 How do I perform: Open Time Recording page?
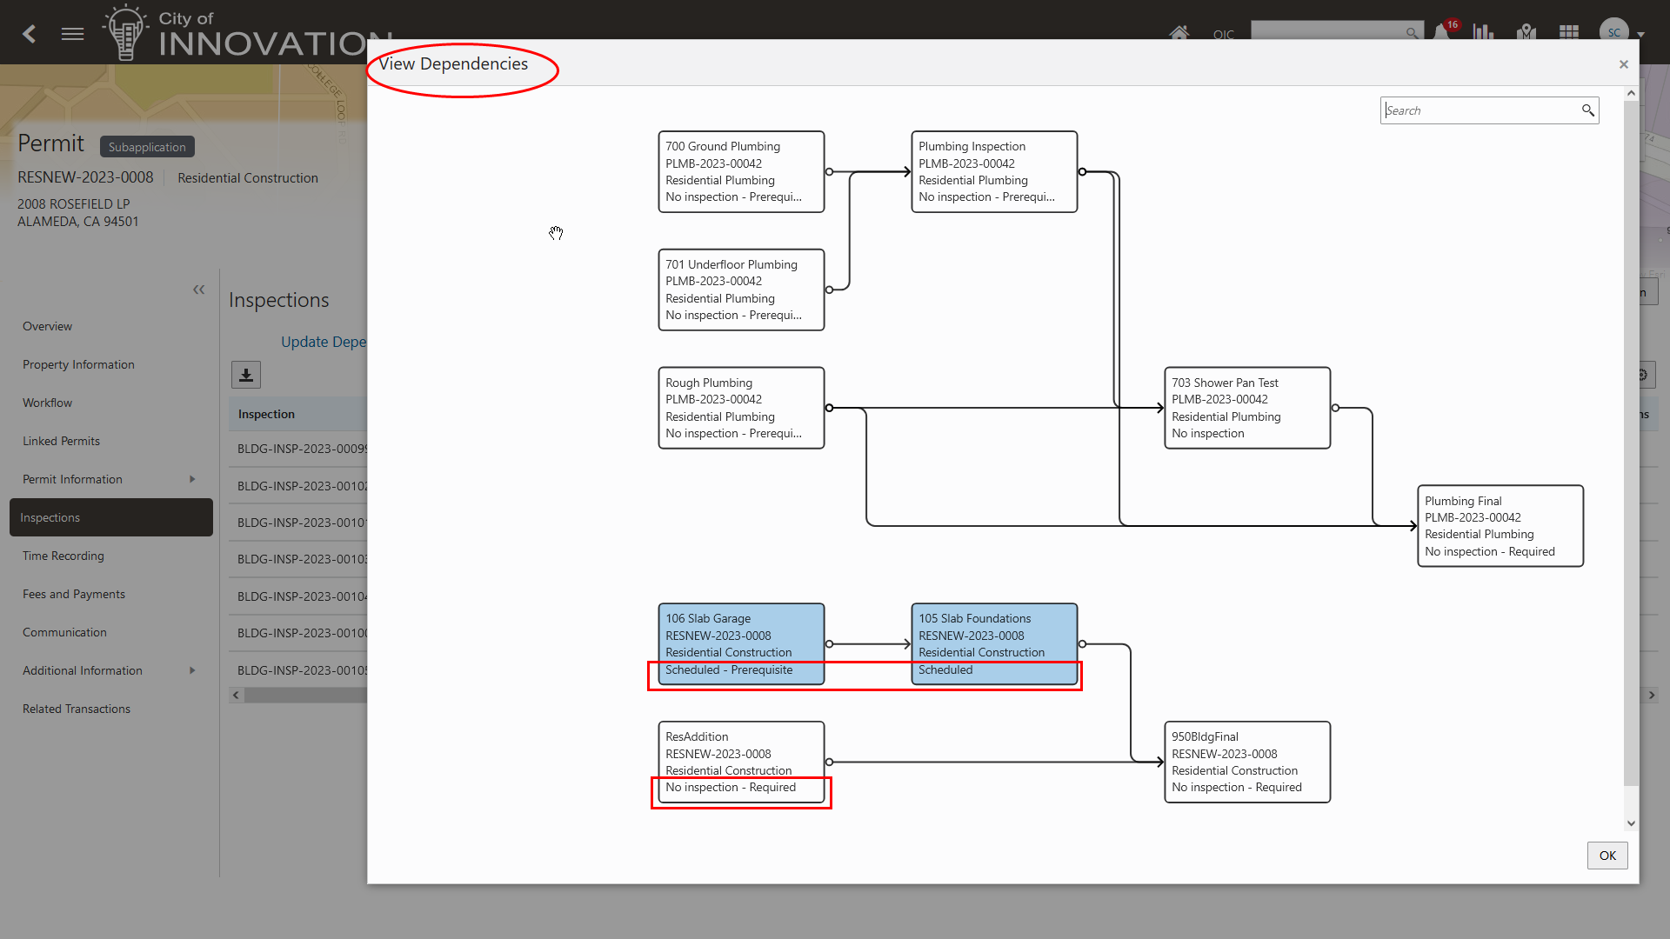63,556
